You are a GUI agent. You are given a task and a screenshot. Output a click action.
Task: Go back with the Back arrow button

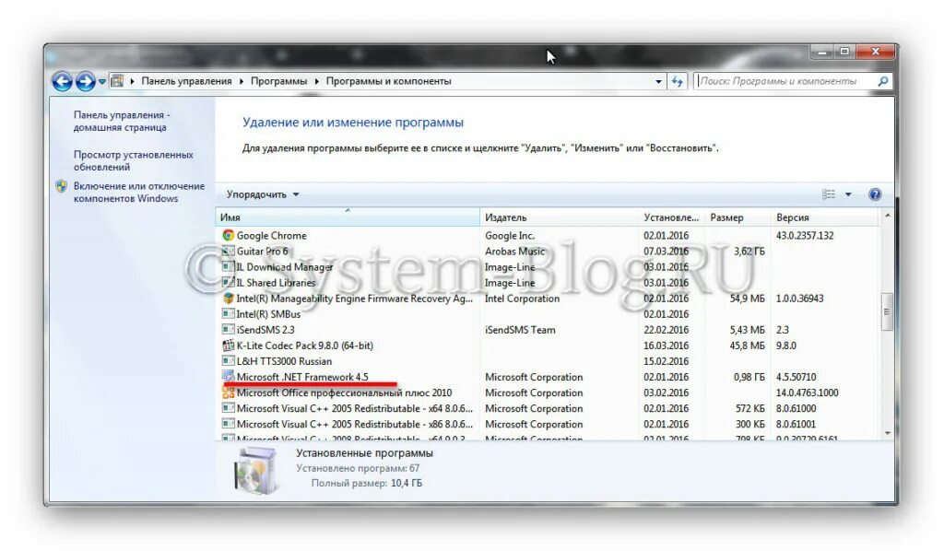[x=62, y=81]
